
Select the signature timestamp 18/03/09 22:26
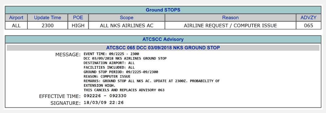point(103,102)
